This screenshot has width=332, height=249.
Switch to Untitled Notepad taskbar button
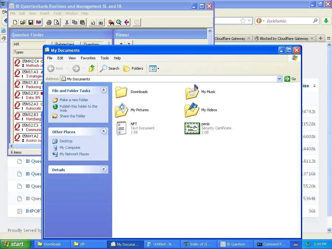[162, 244]
